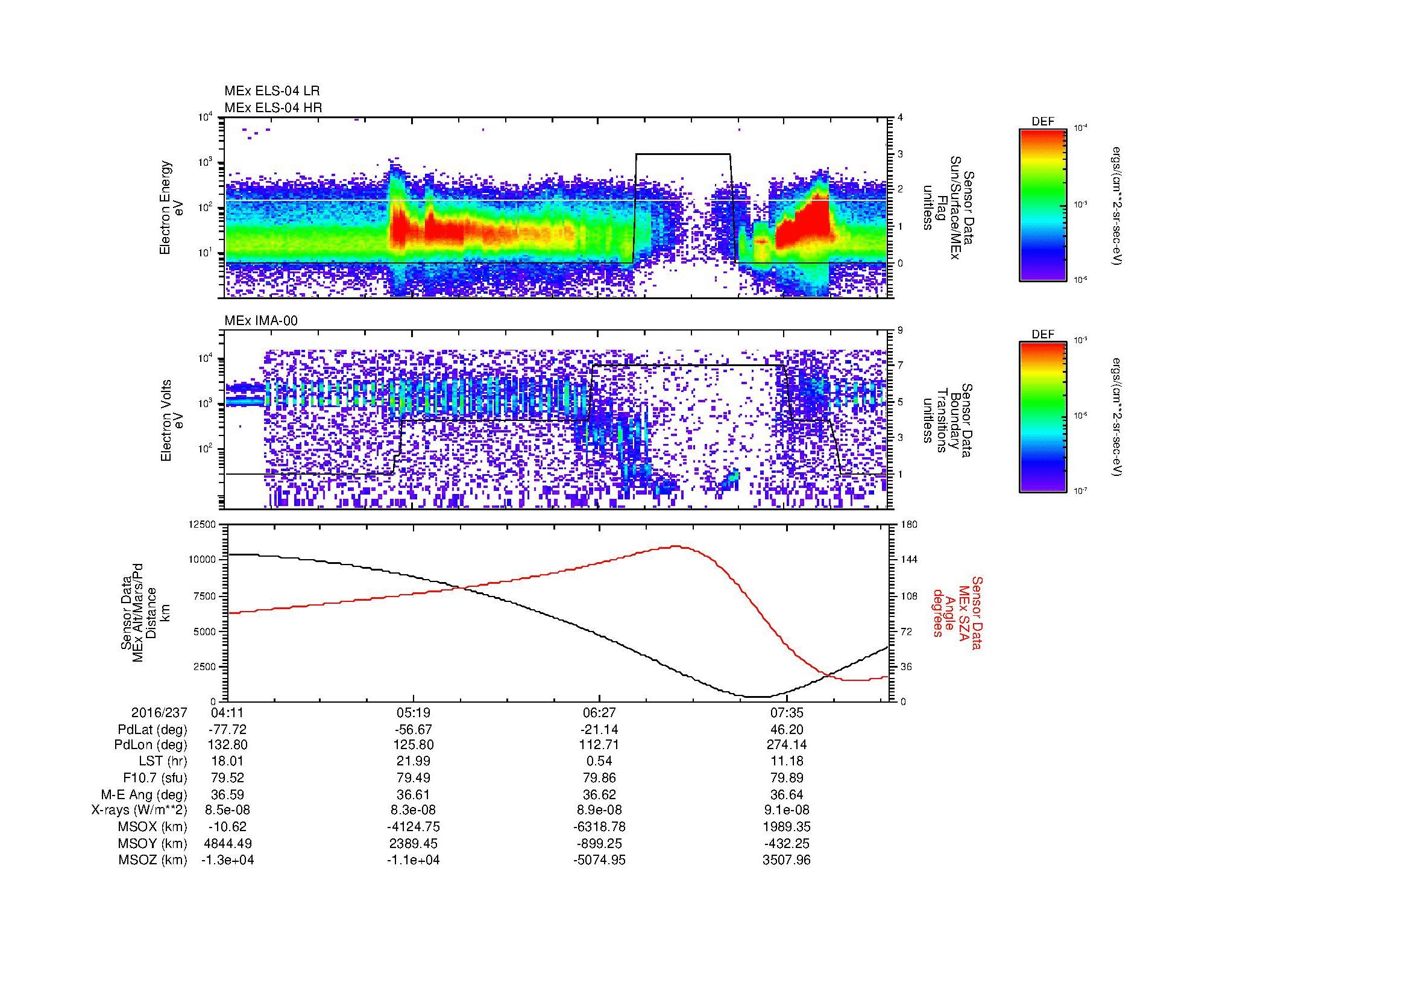Viewport: 1410px width, 997px height.
Task: Click the '12500' altitude axis tick label
Action: pos(203,525)
